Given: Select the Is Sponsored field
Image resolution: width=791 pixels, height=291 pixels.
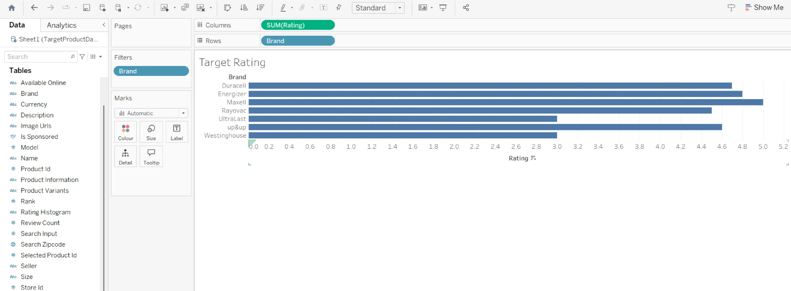Looking at the screenshot, I should click(39, 137).
